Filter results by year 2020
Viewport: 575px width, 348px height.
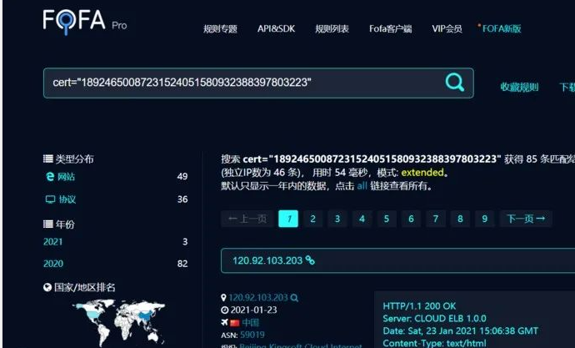(53, 264)
